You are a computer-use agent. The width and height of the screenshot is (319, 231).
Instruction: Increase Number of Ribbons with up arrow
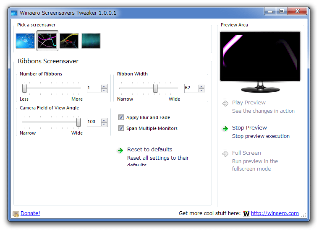click(104, 86)
